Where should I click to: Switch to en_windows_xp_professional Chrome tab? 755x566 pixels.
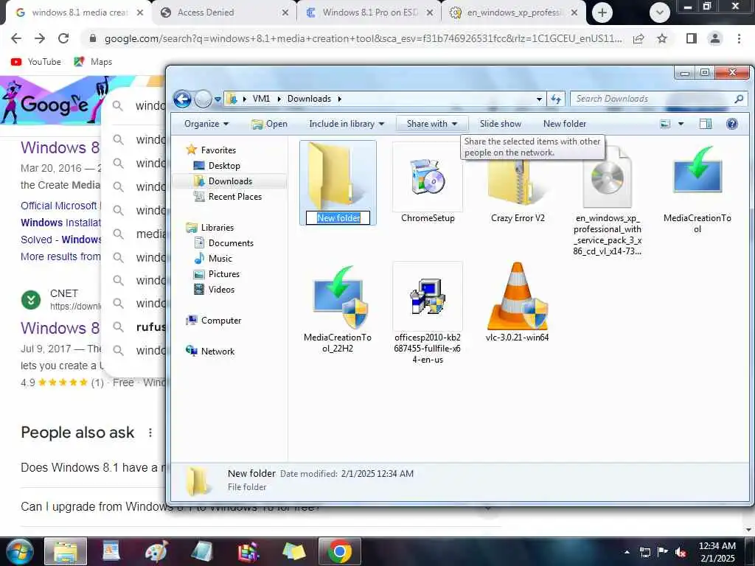(x=513, y=13)
